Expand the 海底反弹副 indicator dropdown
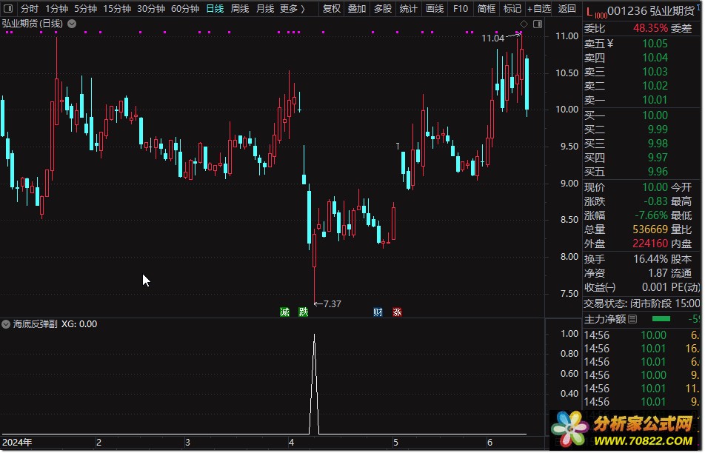This screenshot has width=705, height=453. coord(6,324)
